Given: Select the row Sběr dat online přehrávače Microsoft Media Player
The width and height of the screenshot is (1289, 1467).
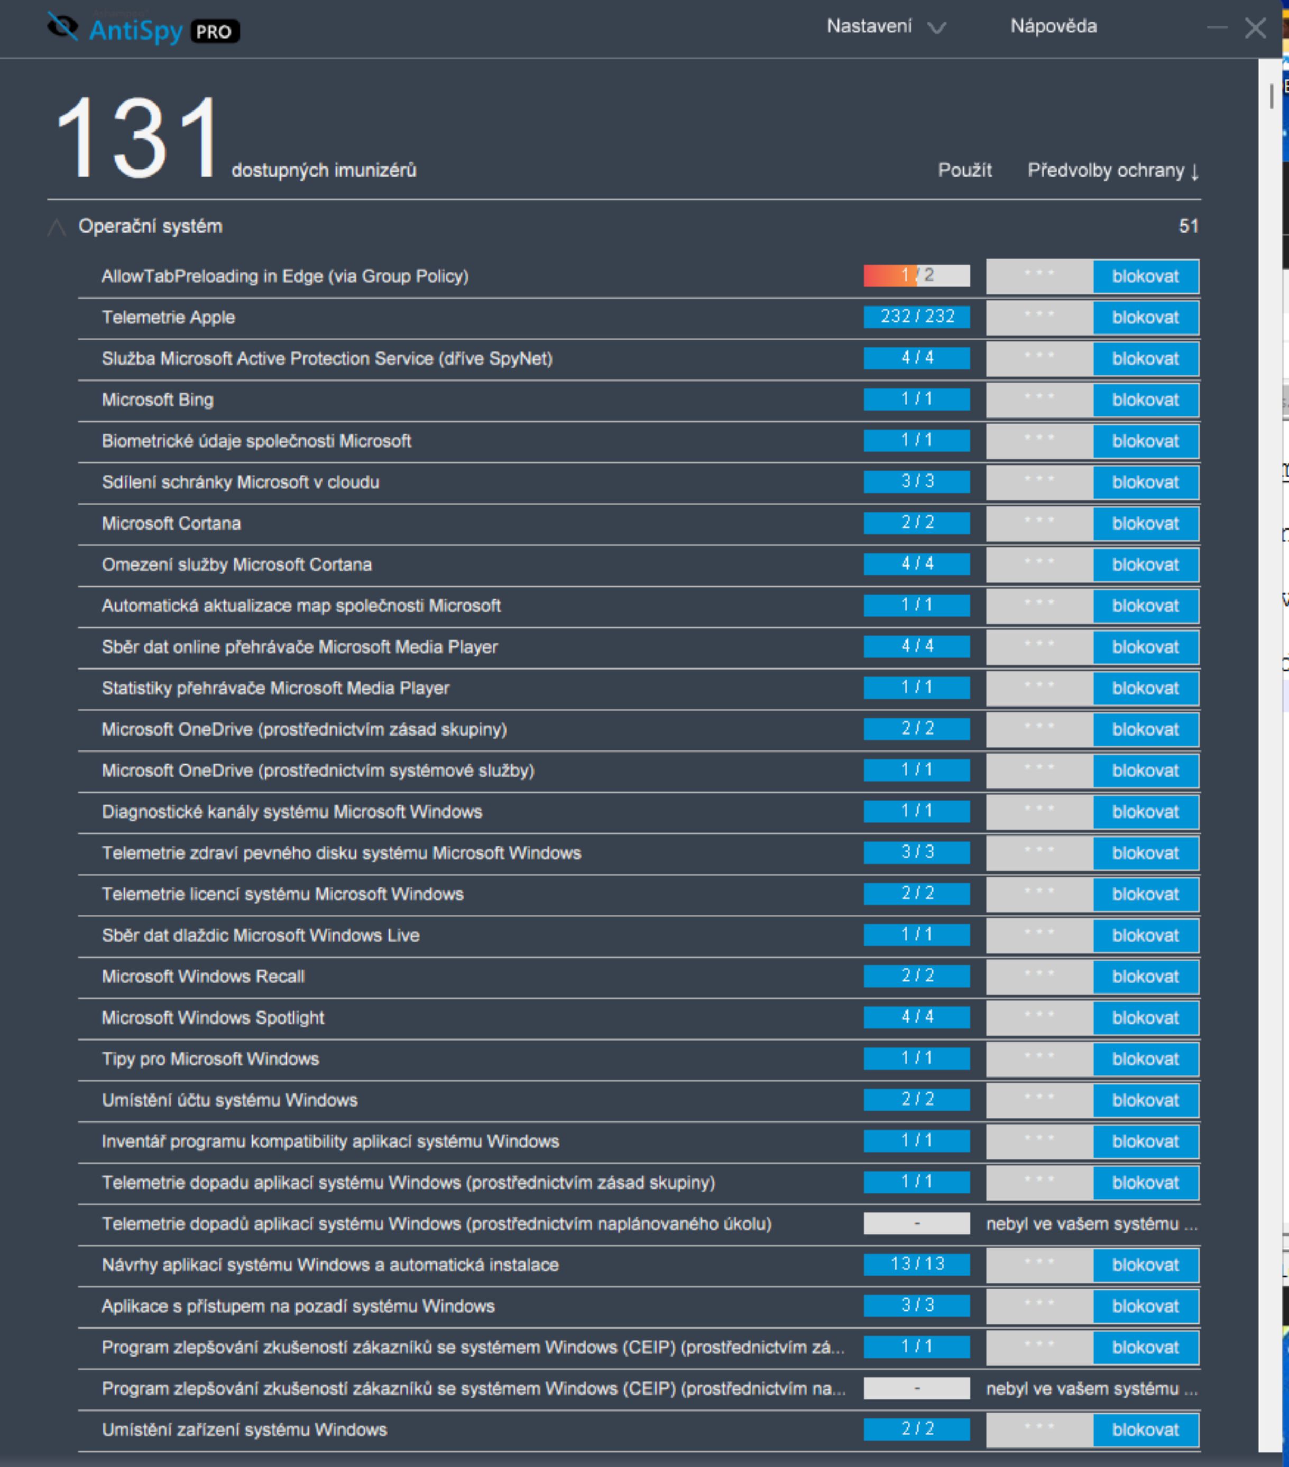Looking at the screenshot, I should [x=639, y=647].
